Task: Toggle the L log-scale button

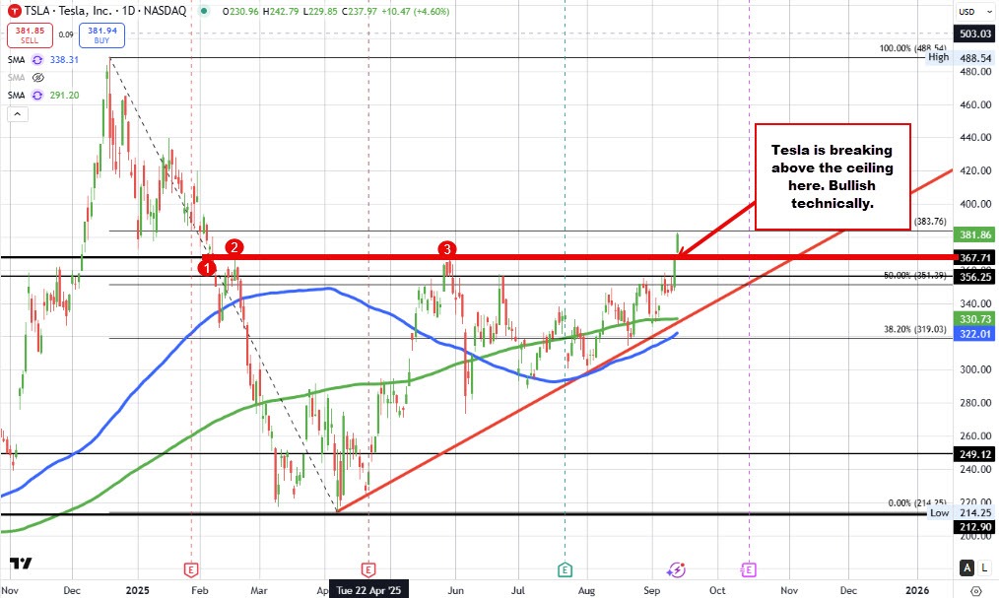Action: tap(985, 568)
